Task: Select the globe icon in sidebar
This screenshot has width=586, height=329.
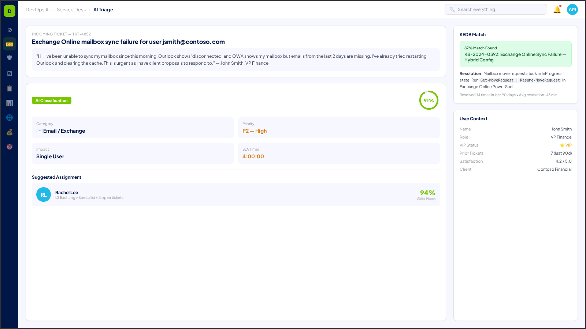Action: pos(9,117)
